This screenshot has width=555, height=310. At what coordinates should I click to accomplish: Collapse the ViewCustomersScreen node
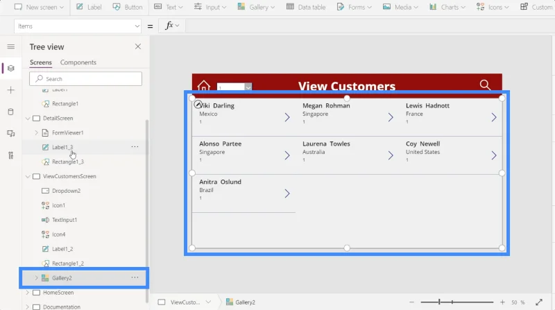tap(28, 176)
